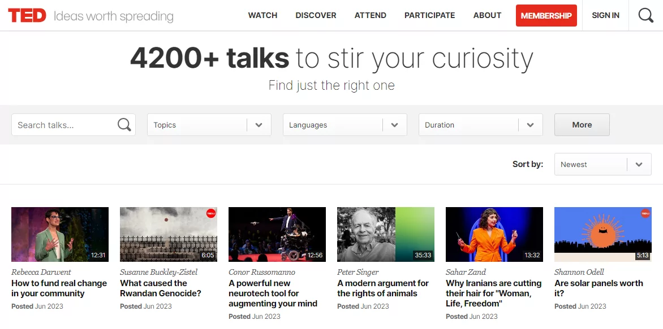Click Sign In

coord(605,16)
